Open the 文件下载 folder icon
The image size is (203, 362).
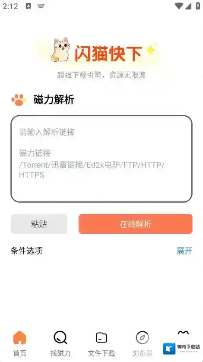[x=101, y=338]
